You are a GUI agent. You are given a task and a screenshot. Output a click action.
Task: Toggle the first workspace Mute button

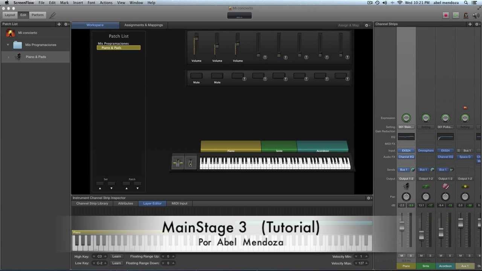196,76
